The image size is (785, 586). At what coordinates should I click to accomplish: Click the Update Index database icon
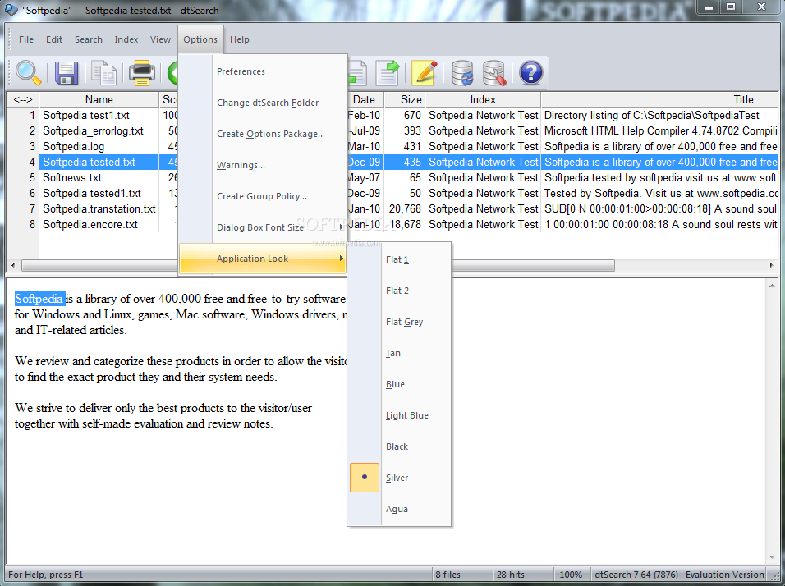[462, 73]
